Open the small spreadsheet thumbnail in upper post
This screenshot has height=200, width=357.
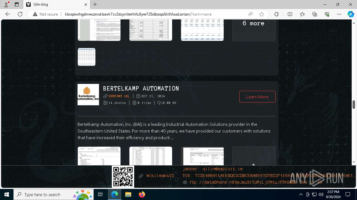click(x=86, y=57)
